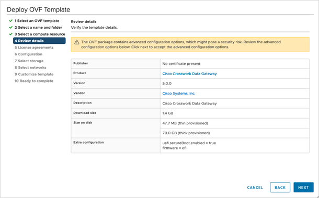Select step 8 Select networks
The image size is (319, 198).
[30, 67]
